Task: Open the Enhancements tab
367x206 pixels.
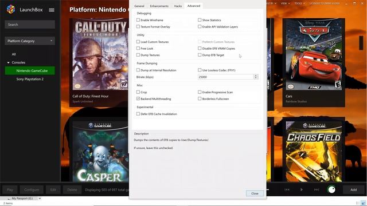Action: coord(159,6)
